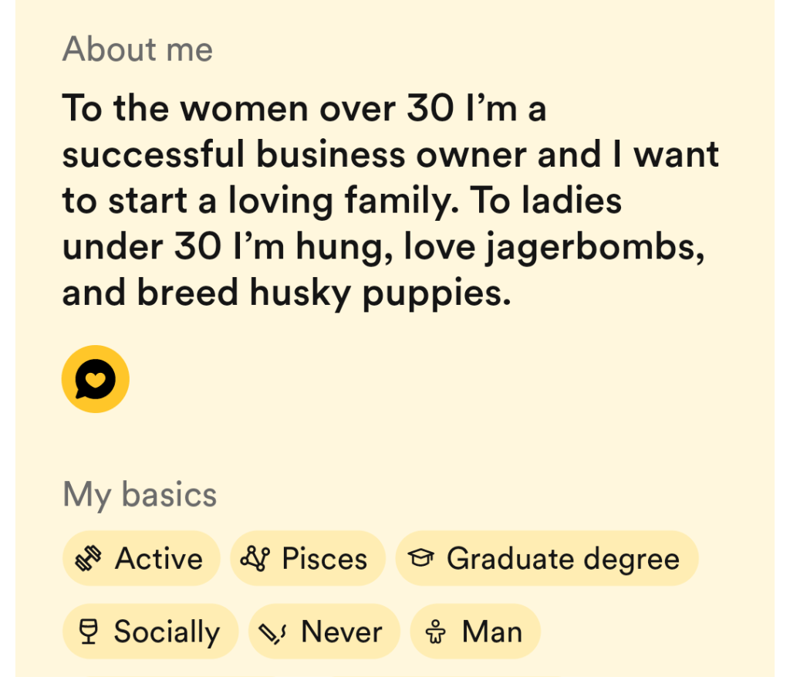Click the My basics section heading
The image size is (790, 677).
click(x=140, y=495)
